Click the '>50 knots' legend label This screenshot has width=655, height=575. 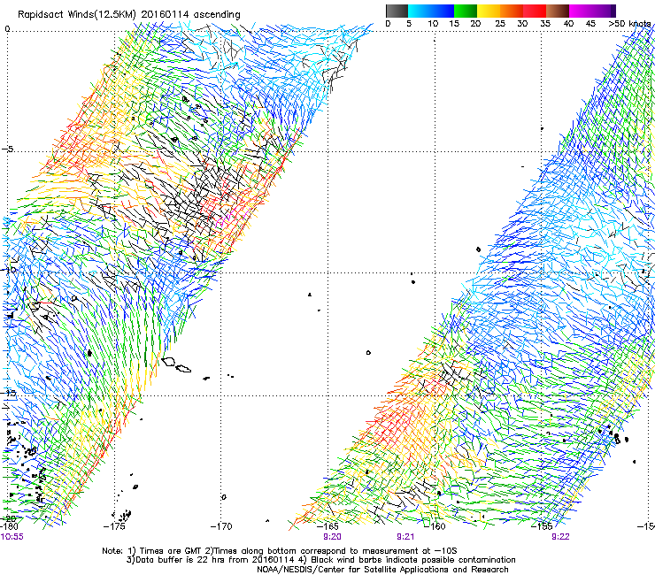[629, 23]
